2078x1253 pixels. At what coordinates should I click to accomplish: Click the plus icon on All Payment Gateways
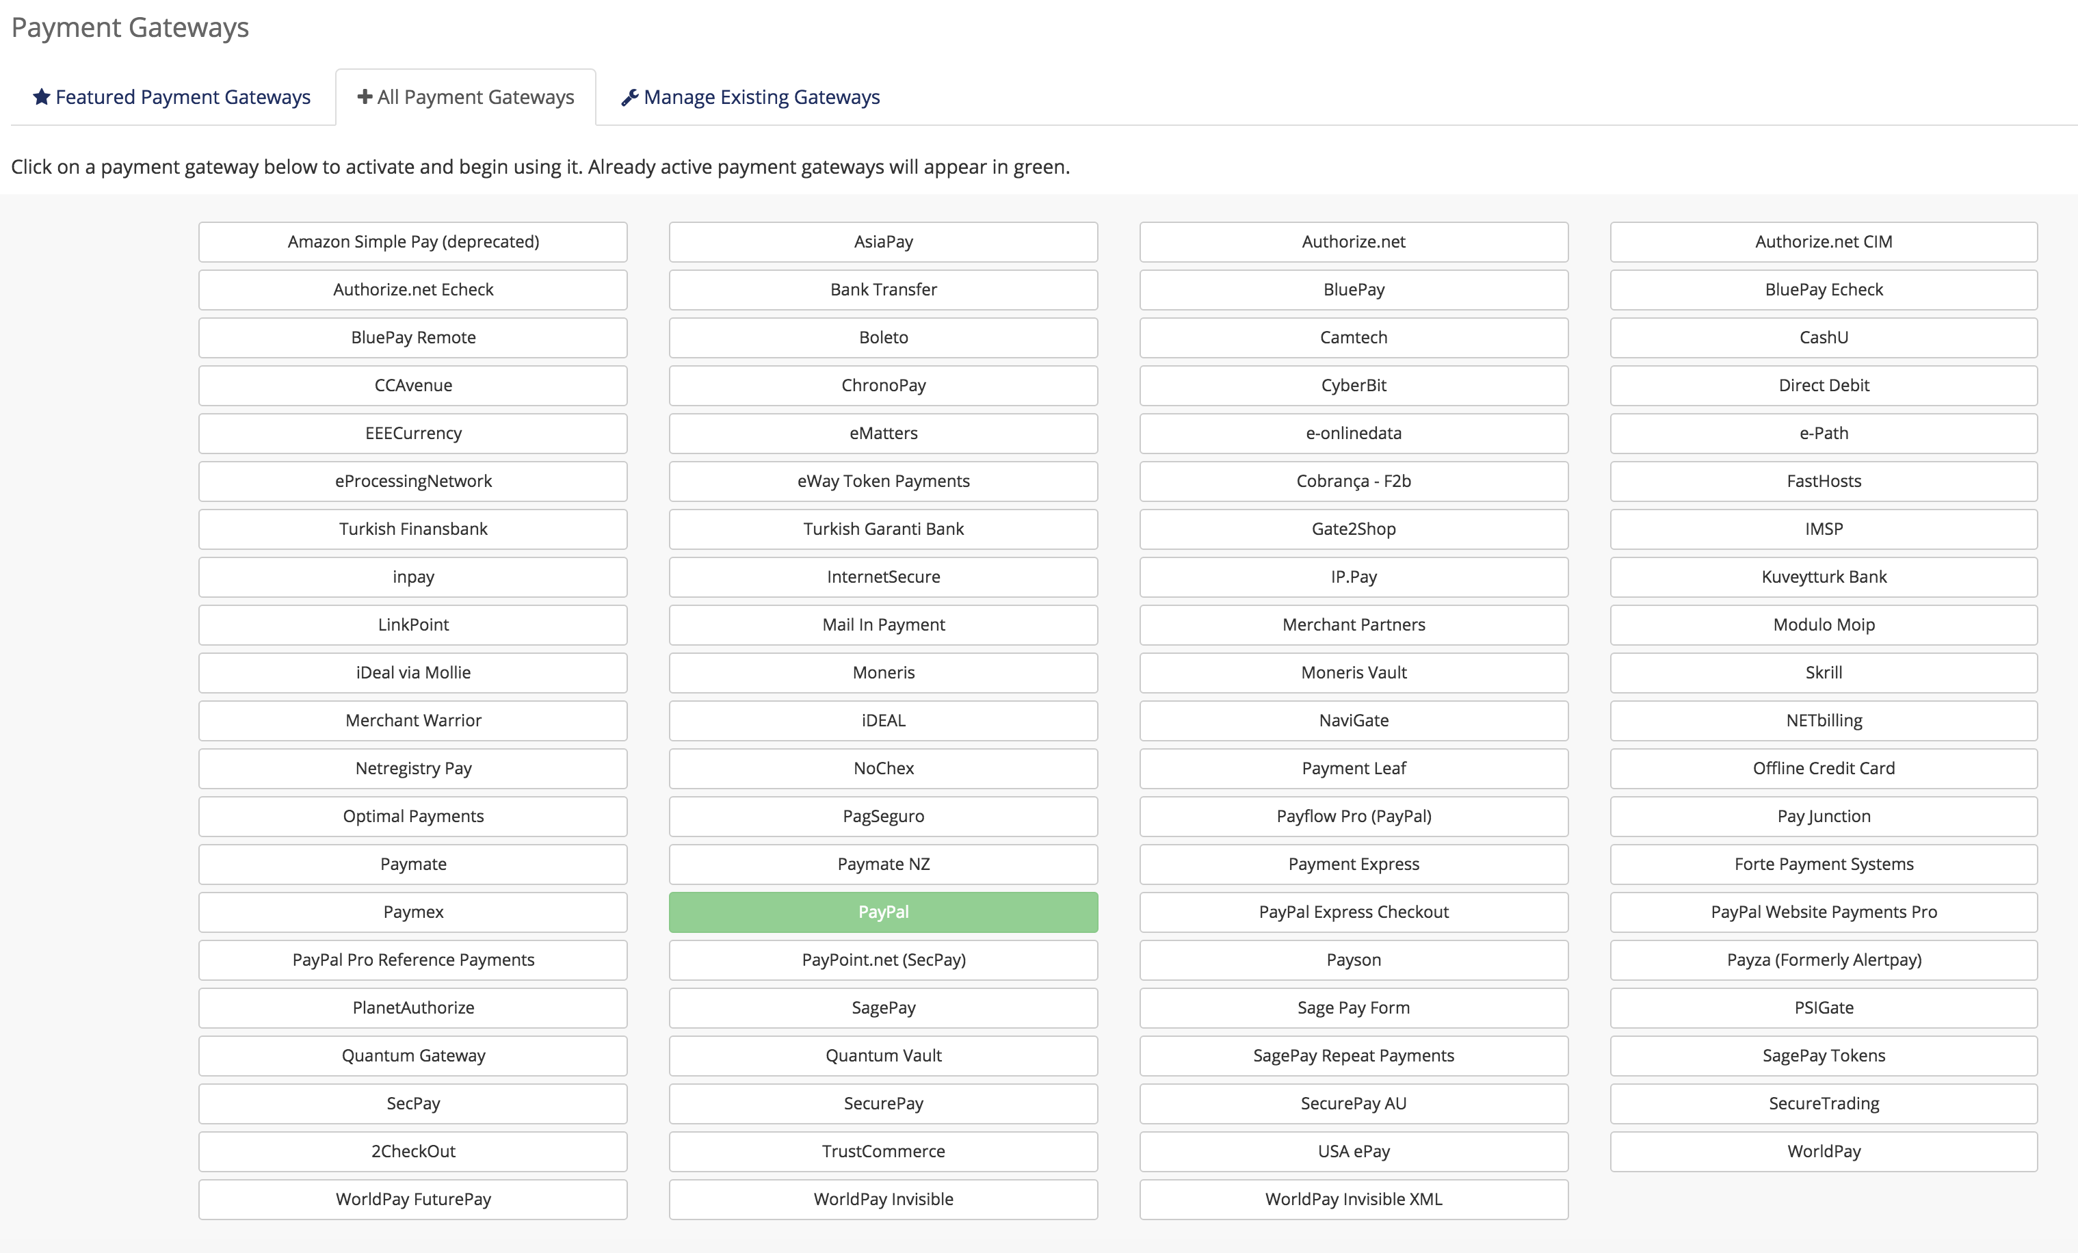(365, 97)
